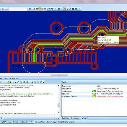Toggle the objGeom display checkbox

92,94
